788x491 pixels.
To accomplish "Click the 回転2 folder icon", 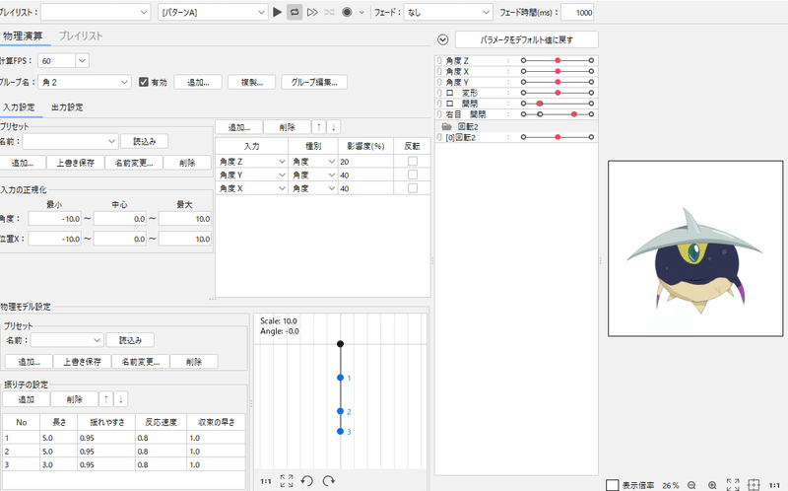I will coord(446,127).
